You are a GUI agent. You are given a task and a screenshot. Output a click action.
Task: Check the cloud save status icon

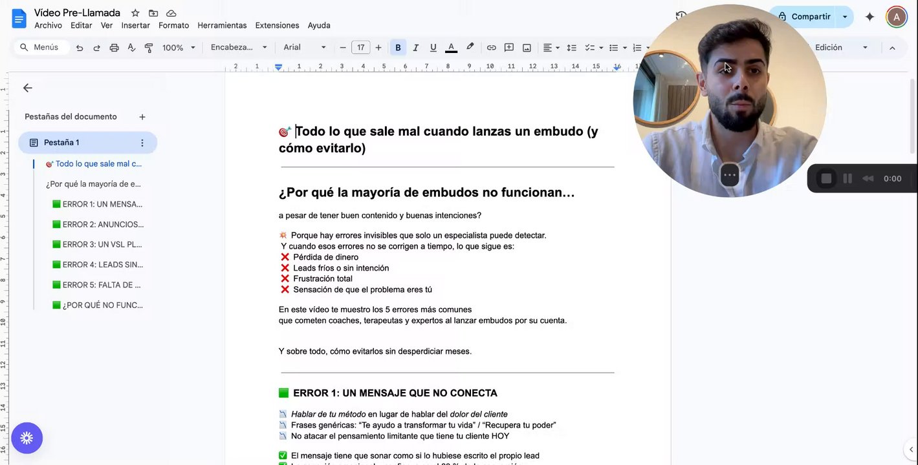click(x=171, y=13)
